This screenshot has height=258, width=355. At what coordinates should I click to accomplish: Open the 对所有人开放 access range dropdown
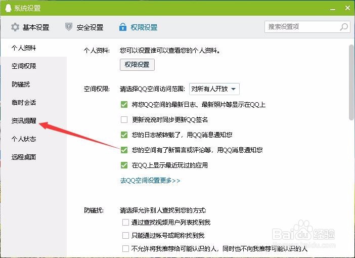click(x=214, y=89)
